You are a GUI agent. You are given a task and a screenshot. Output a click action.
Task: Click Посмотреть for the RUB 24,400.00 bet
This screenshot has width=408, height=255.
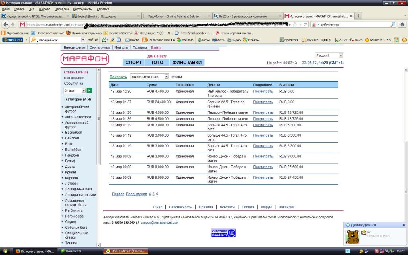[263, 102]
